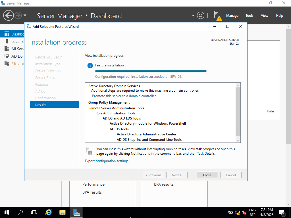Click Active Directory Domain Services entry
The height and width of the screenshot is (218, 291).
tap(114, 86)
